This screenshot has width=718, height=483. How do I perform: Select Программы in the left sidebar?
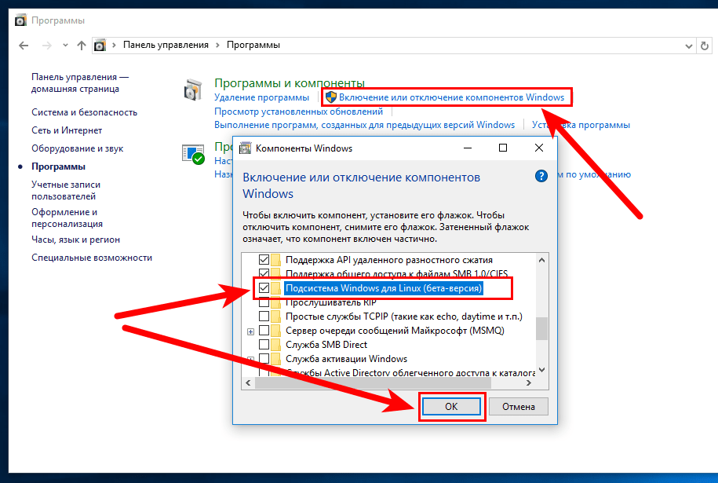(x=58, y=166)
